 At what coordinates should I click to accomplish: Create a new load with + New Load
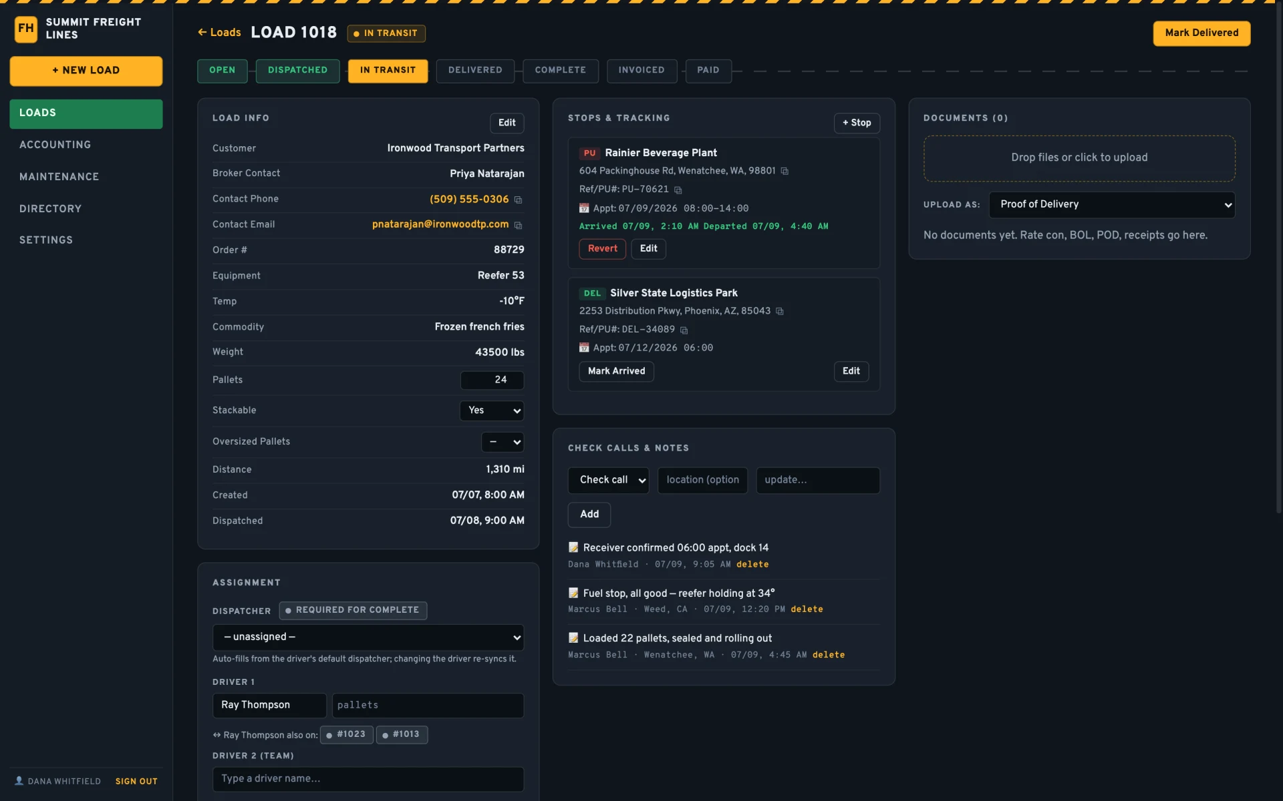[86, 71]
